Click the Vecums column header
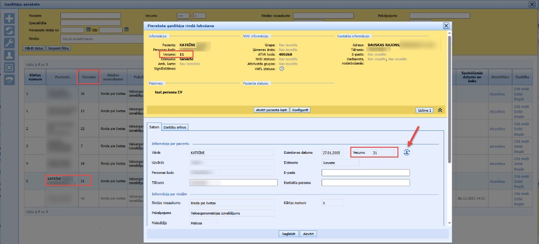Image resolution: width=539 pixels, height=244 pixels. tap(89, 77)
